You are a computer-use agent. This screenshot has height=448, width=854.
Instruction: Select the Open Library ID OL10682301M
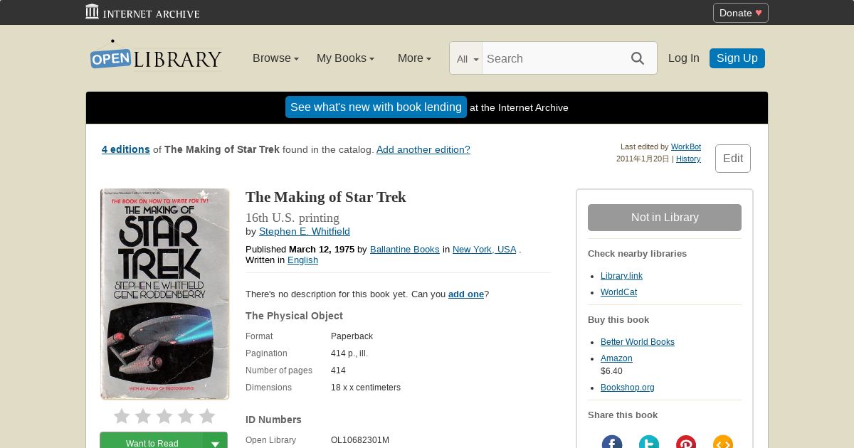(360, 440)
